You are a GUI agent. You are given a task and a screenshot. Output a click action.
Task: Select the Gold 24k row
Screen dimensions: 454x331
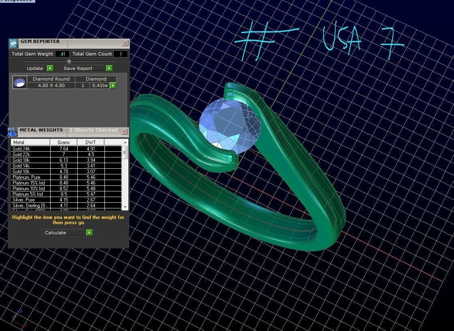pyautogui.click(x=66, y=149)
